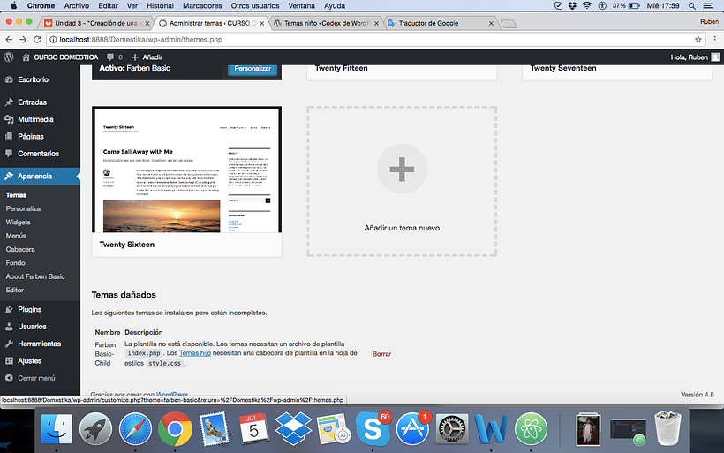Open App Store from the dock
This screenshot has width=724, height=453.
412,429
